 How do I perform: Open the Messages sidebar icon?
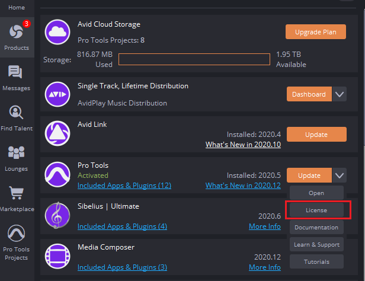[x=15, y=72]
